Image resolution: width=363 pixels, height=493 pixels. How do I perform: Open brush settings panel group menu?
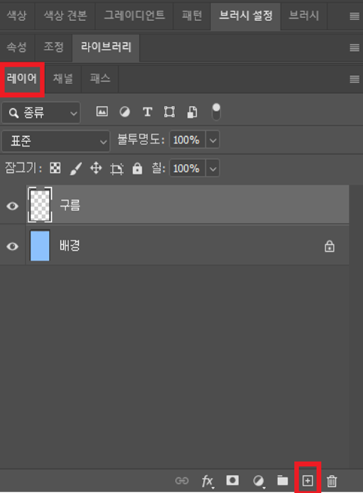click(x=355, y=17)
